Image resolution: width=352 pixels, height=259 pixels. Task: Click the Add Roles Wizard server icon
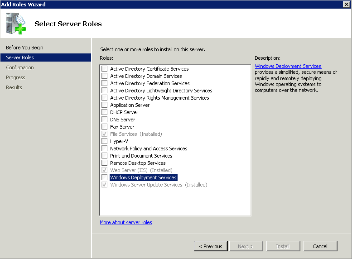click(16, 24)
